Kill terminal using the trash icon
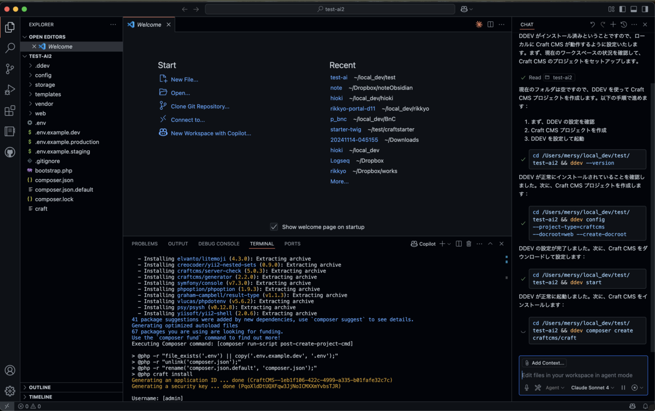655x411 pixels. [x=468, y=244]
